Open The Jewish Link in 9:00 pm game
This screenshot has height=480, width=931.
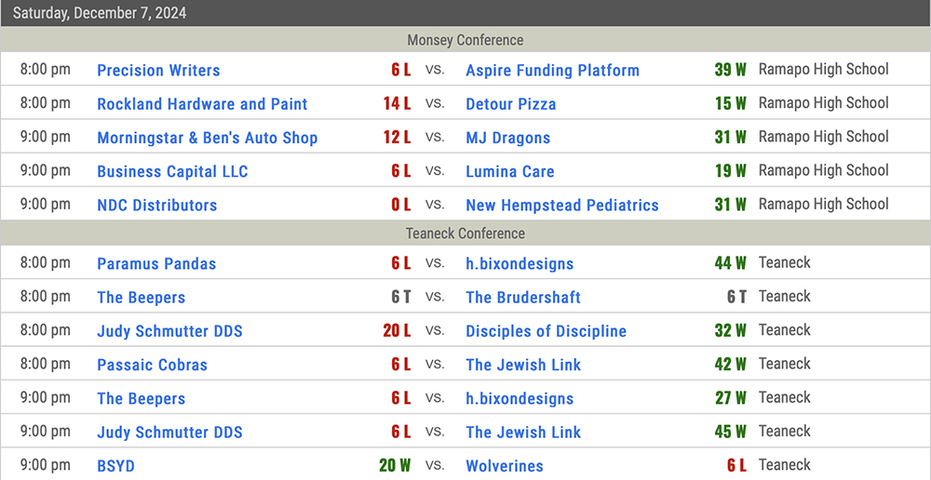(523, 433)
